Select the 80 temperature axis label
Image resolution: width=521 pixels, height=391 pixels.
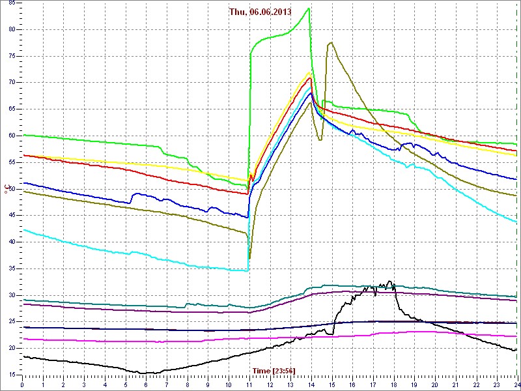tap(11, 29)
